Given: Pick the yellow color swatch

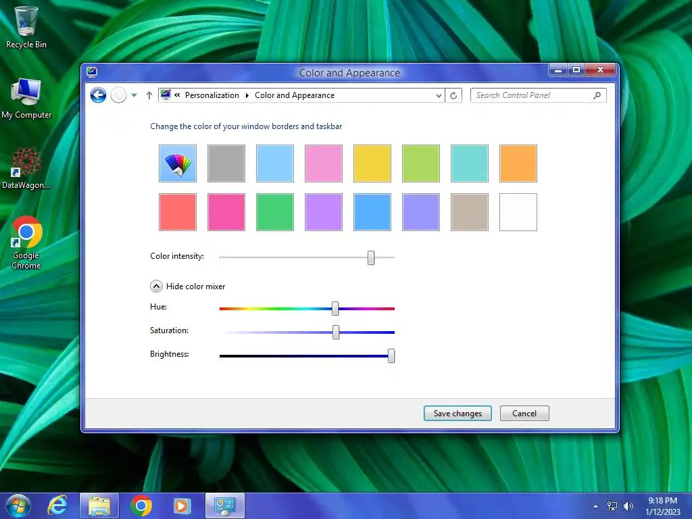Looking at the screenshot, I should point(372,164).
